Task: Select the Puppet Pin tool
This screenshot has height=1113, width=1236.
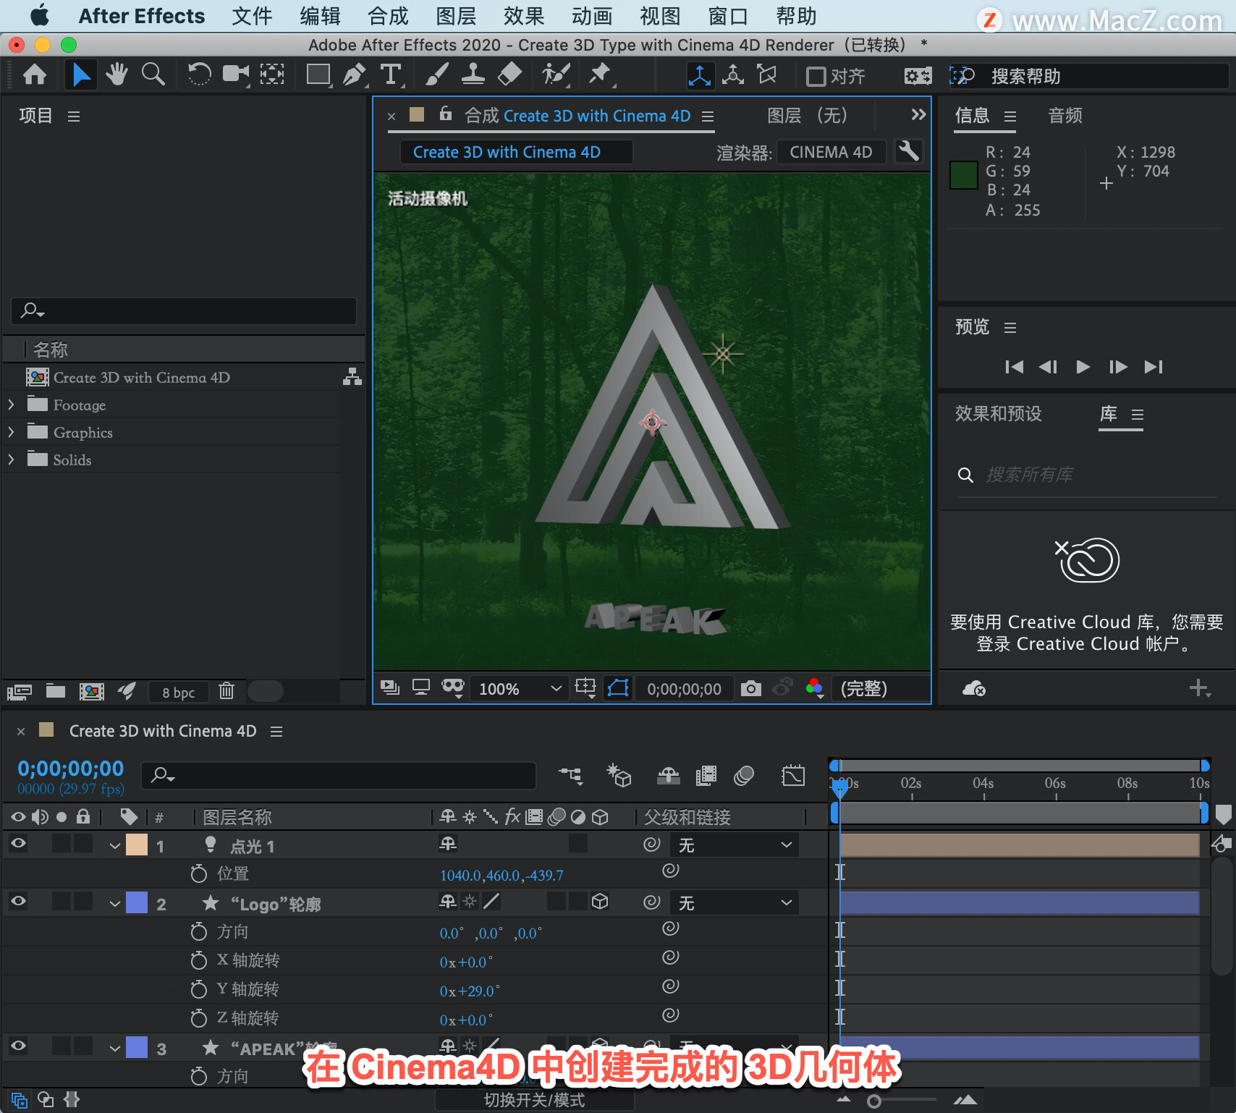Action: [x=600, y=75]
